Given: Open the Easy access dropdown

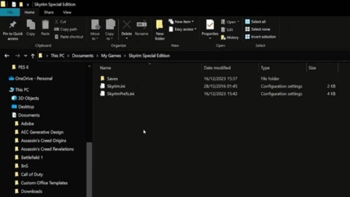Looking at the screenshot, I should pos(182,29).
